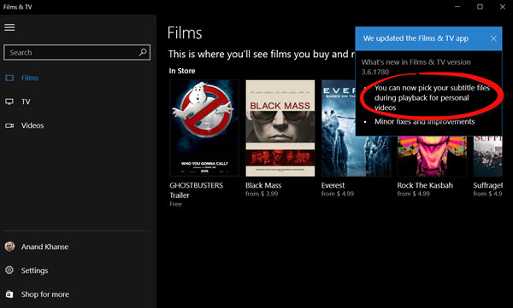Click the TV monitor icon in sidebar
This screenshot has height=308, width=513.
[x=9, y=102]
